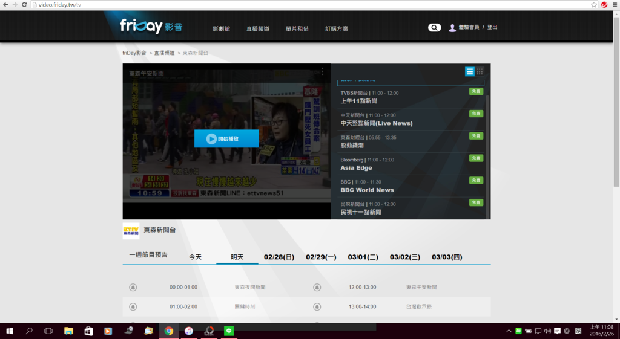
Task: Click the channel list scrollbar
Action: coord(487,156)
